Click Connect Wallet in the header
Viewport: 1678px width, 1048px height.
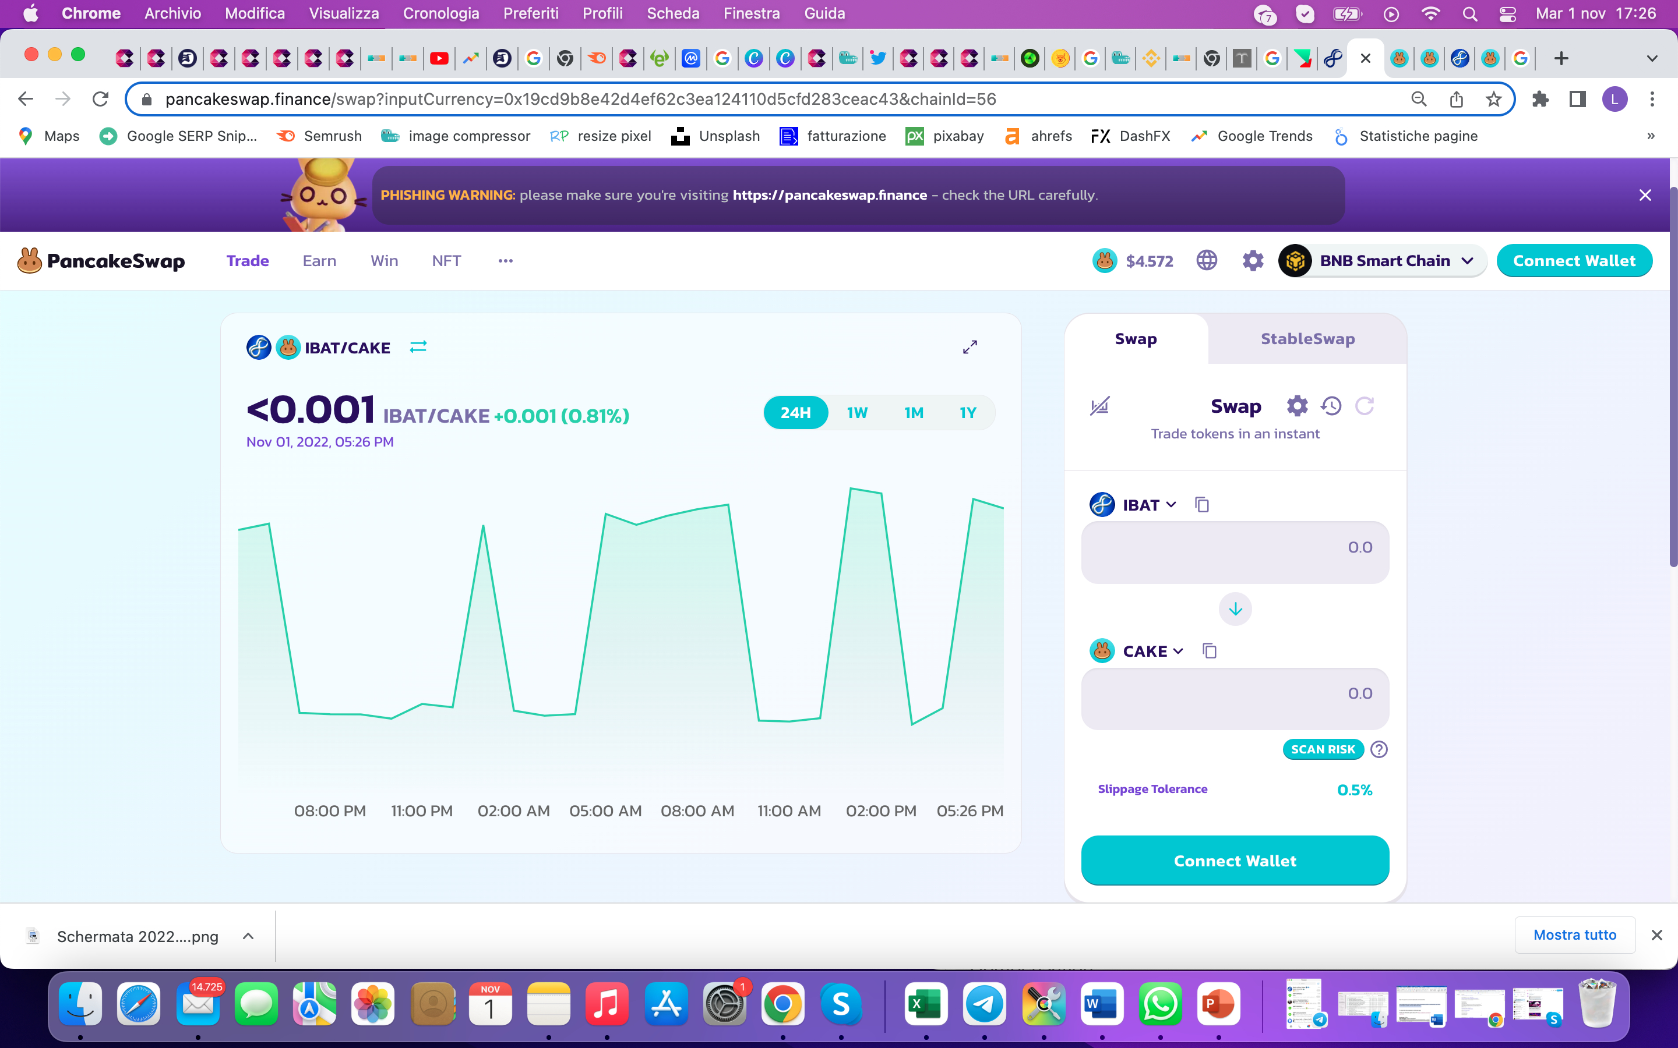tap(1574, 261)
